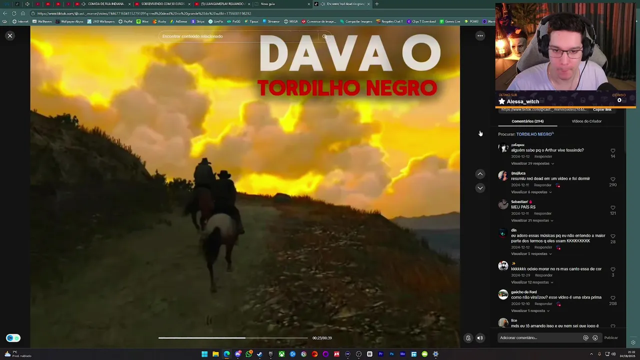Reply to the 'MEU PAÍS RS' comment

542,213
